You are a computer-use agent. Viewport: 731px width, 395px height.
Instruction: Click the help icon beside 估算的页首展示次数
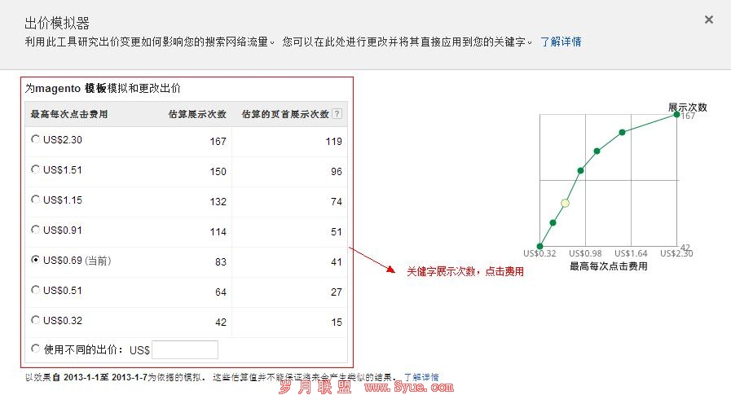pyautogui.click(x=337, y=114)
